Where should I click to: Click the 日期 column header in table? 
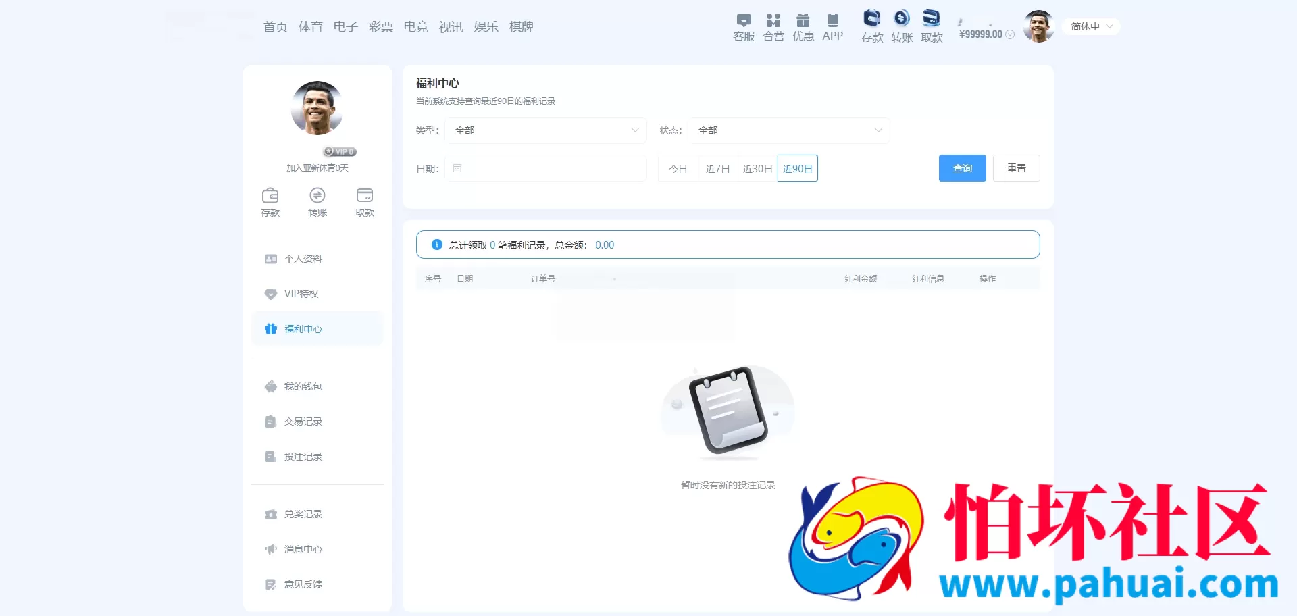(465, 278)
